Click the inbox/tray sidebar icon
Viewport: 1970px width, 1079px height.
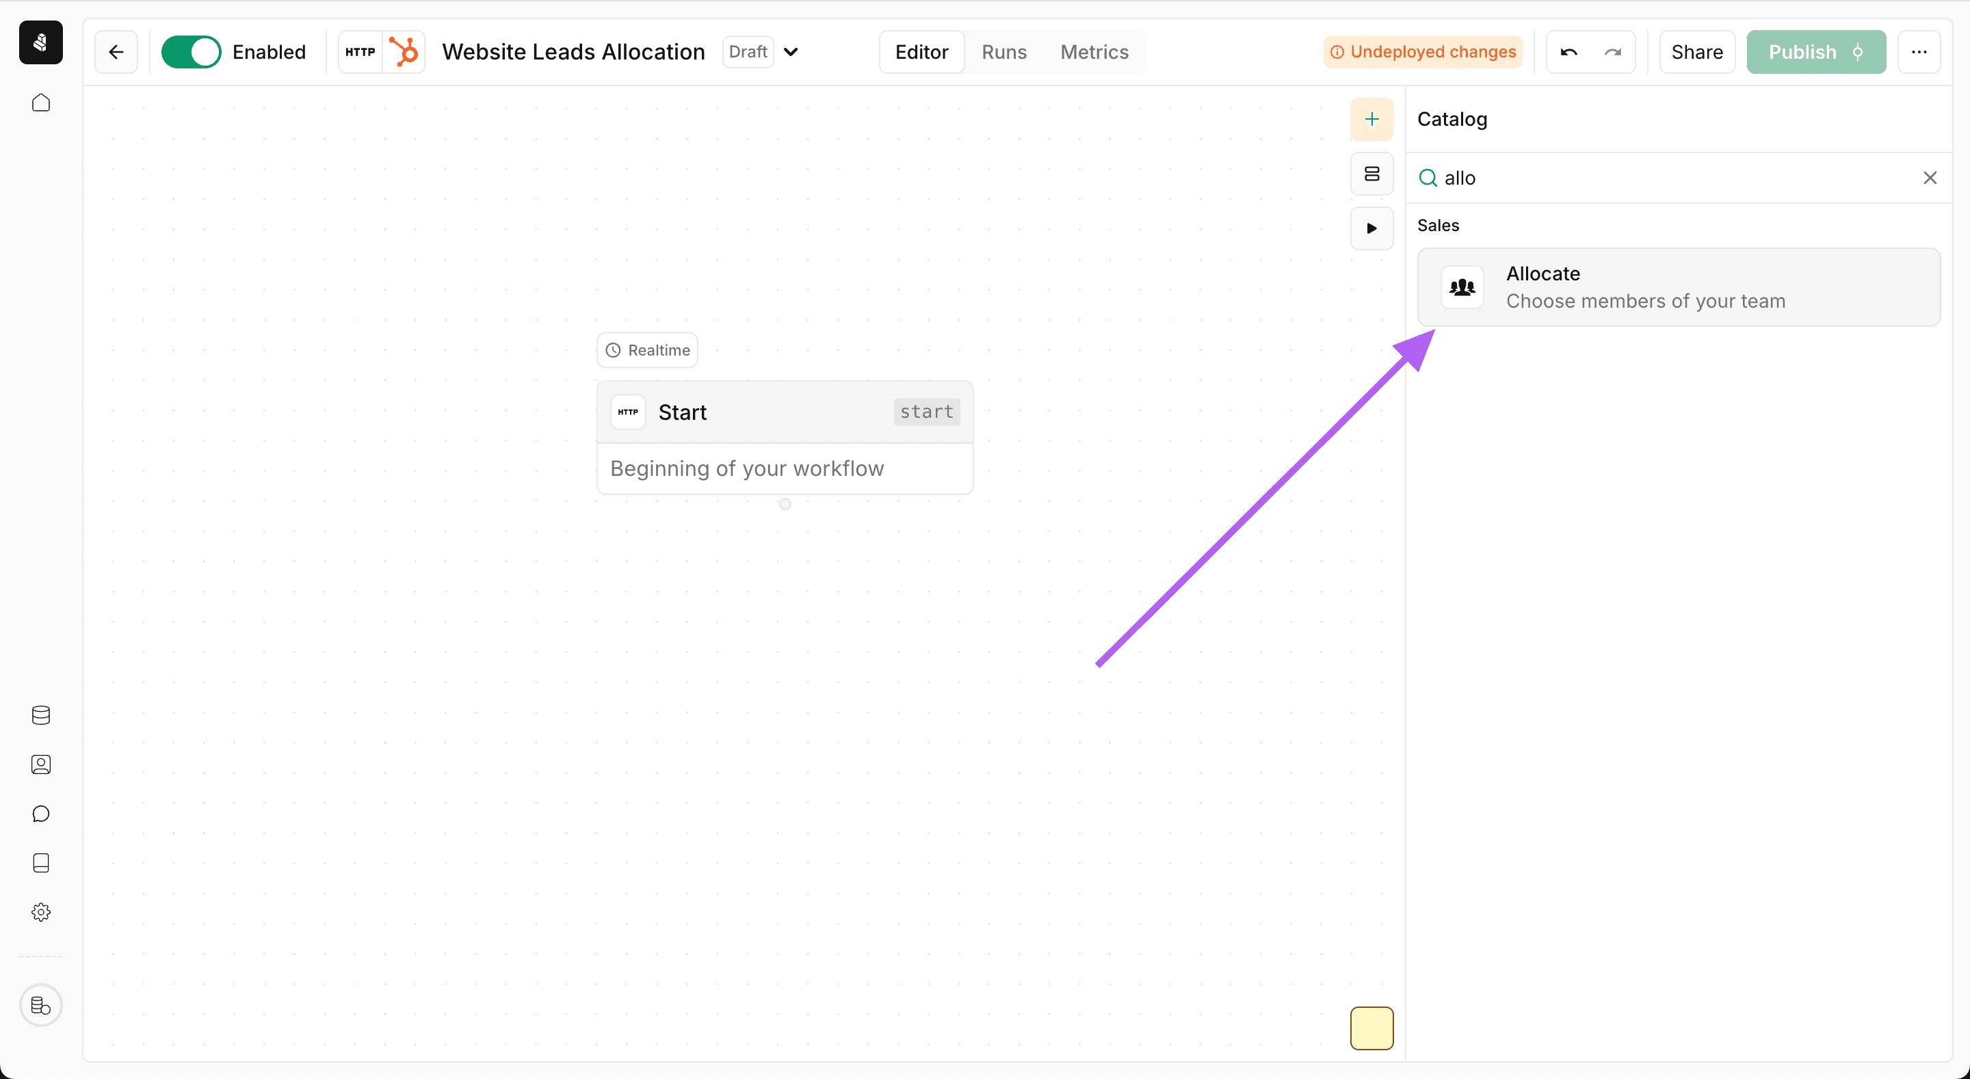pos(41,862)
